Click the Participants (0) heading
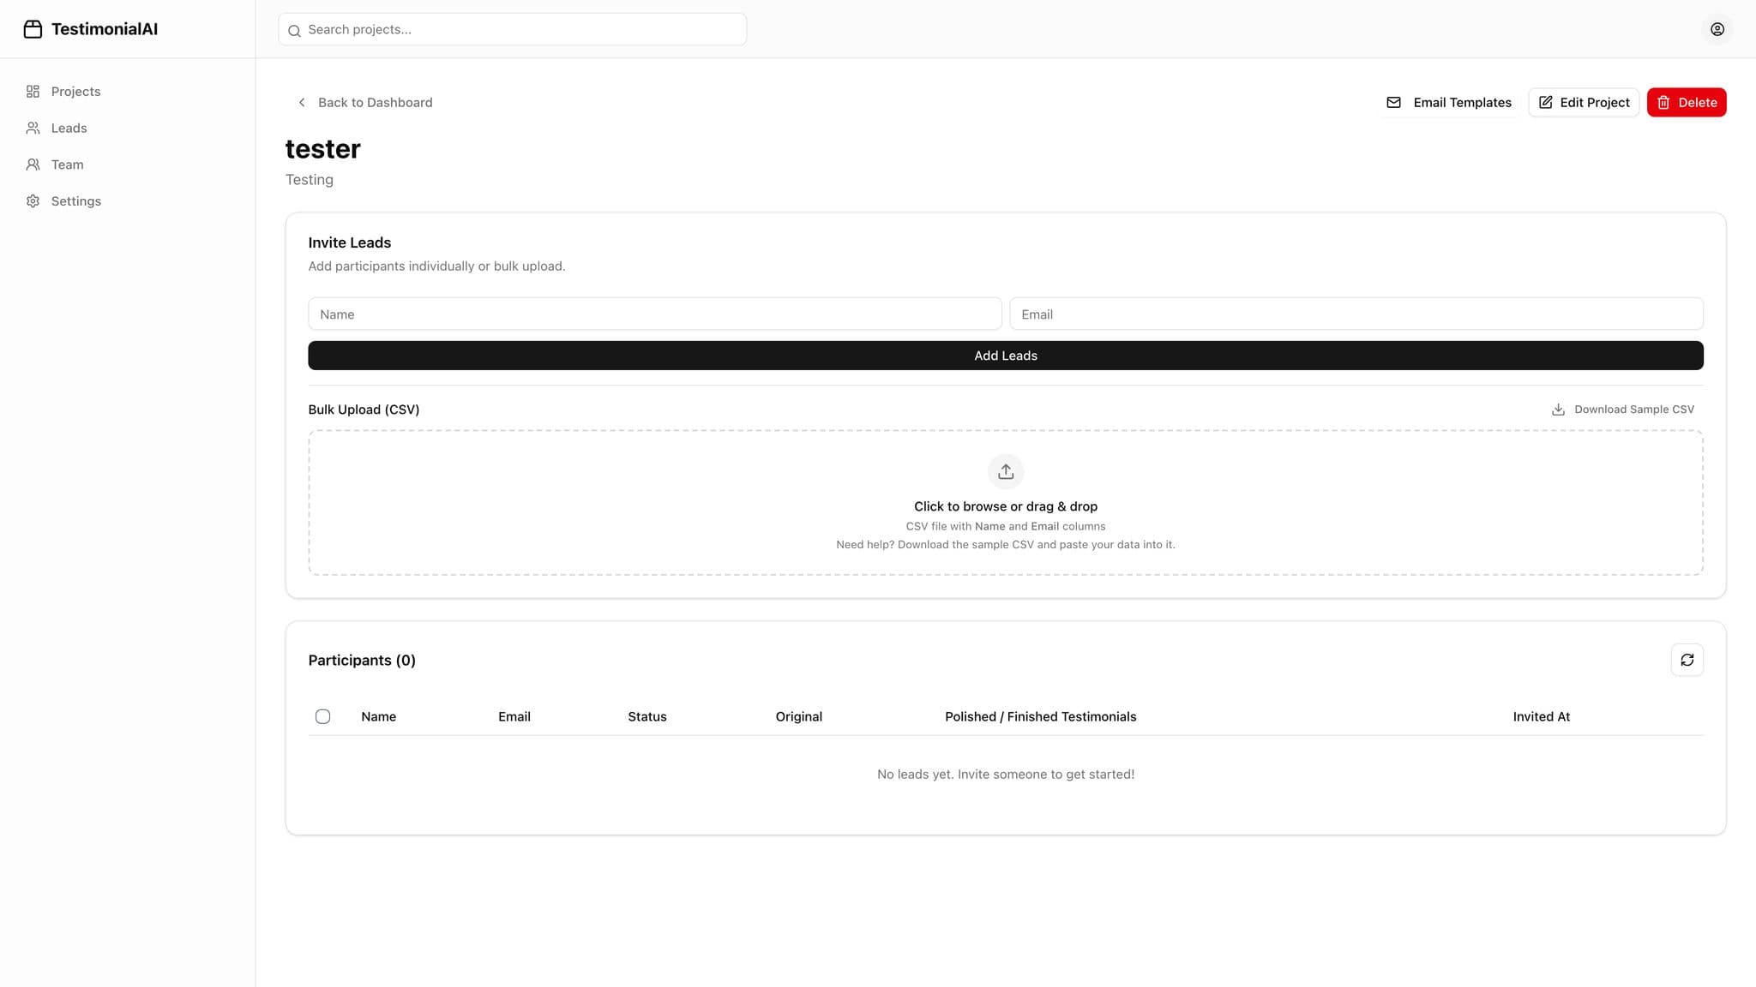Viewport: 1756px width, 987px height. click(x=362, y=661)
